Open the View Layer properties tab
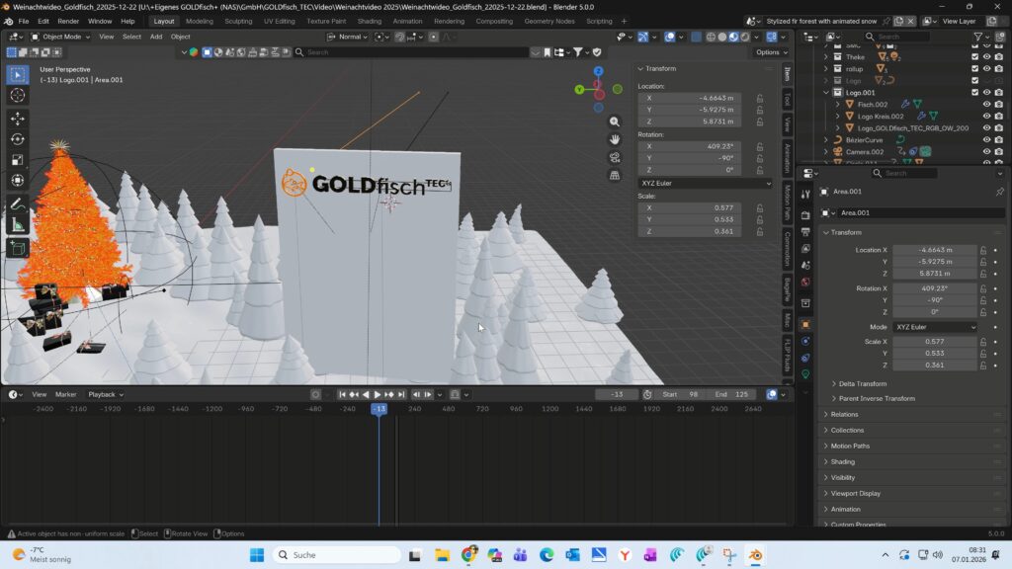The height and width of the screenshot is (569, 1012). [x=805, y=248]
